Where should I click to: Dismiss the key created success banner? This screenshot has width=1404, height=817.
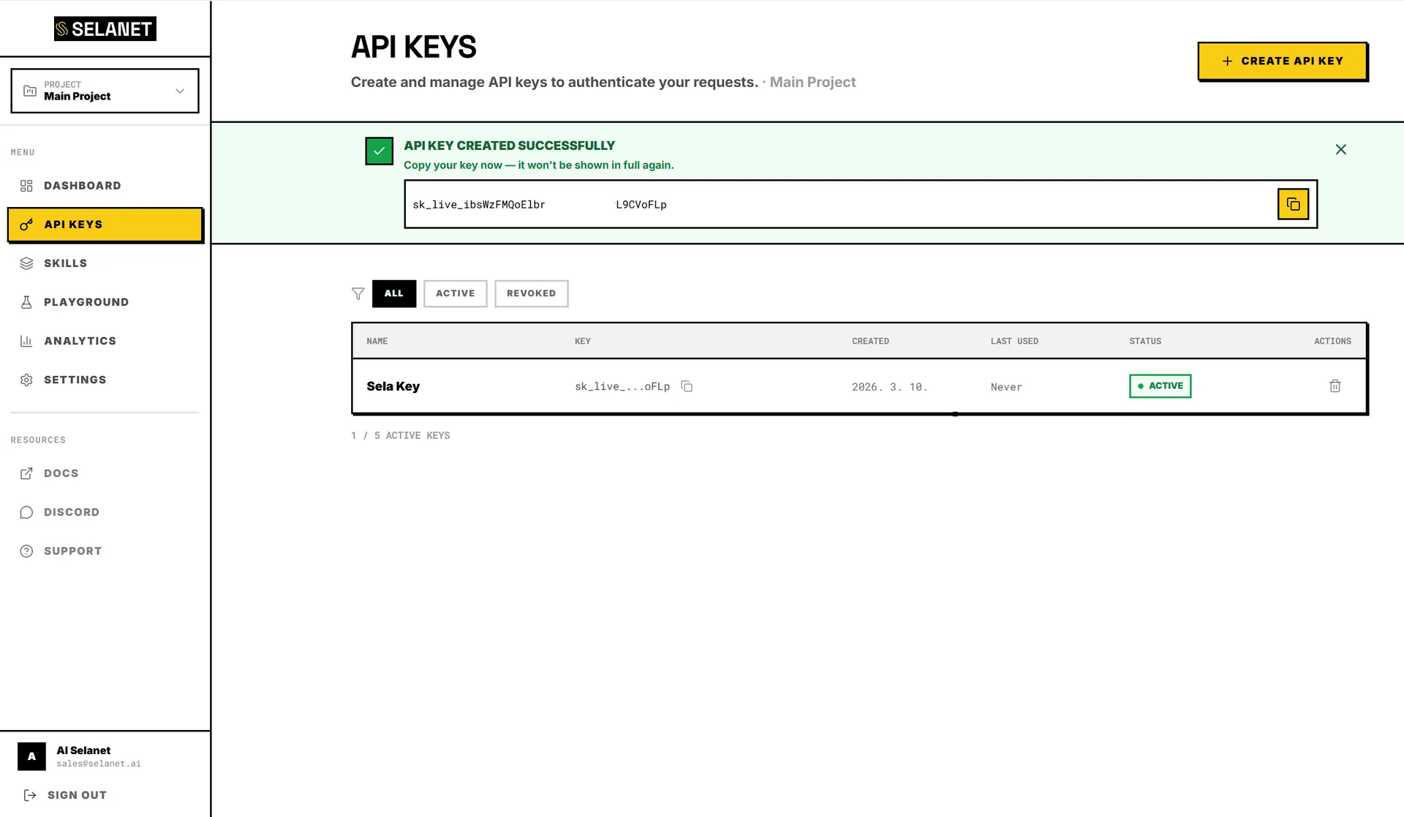click(x=1340, y=149)
